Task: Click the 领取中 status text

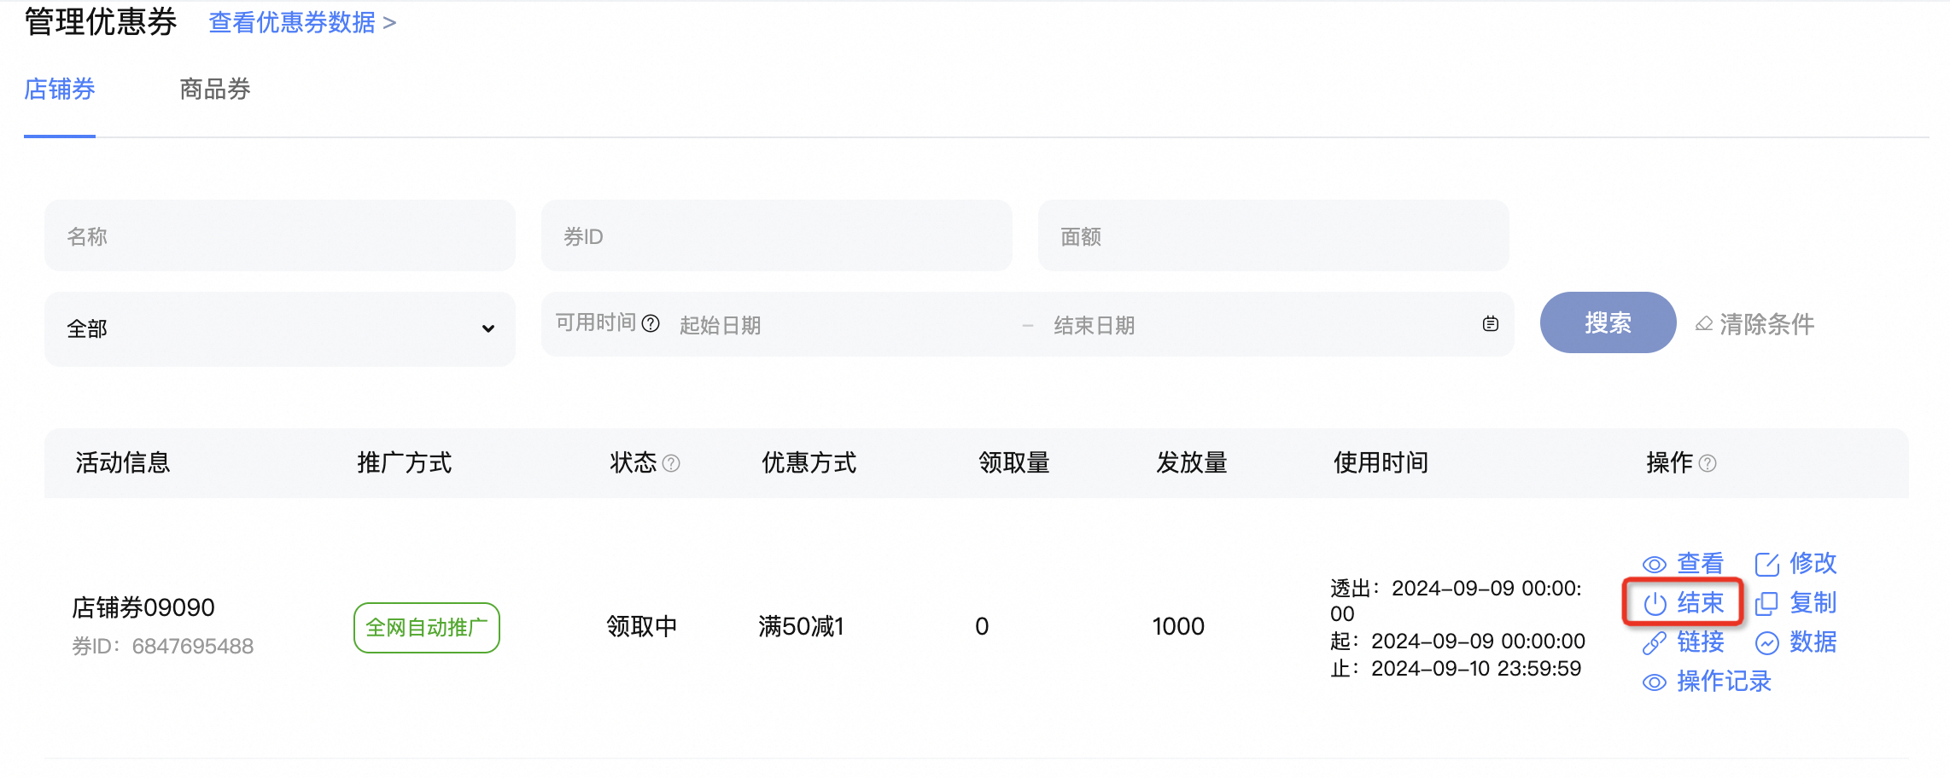Action: tap(642, 627)
